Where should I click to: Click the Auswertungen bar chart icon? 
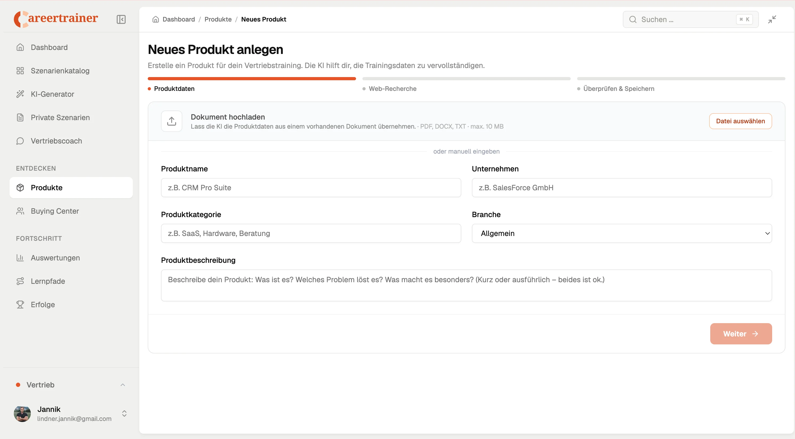click(20, 258)
